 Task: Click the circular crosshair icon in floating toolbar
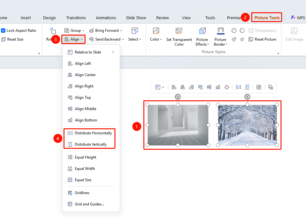point(227,87)
